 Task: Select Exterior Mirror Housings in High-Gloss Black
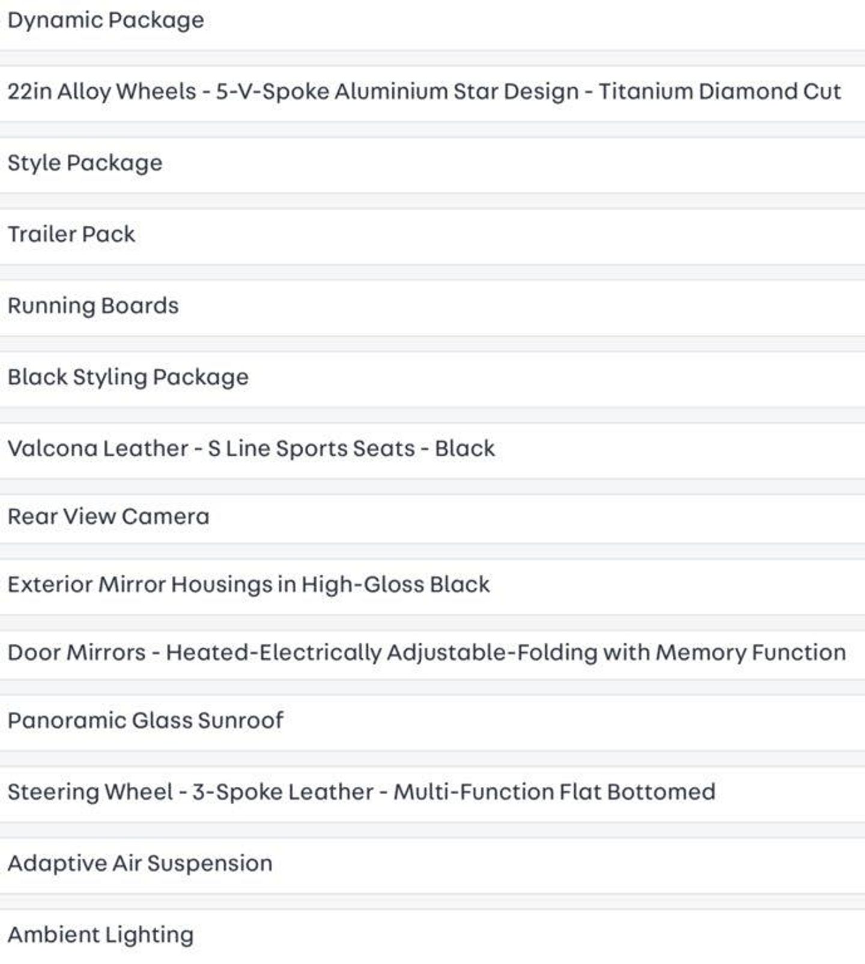249,584
